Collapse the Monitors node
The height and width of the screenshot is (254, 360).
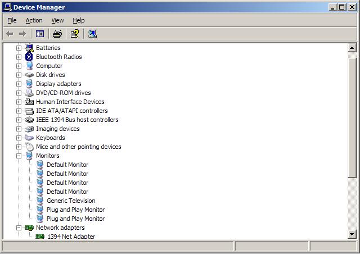[x=19, y=156]
